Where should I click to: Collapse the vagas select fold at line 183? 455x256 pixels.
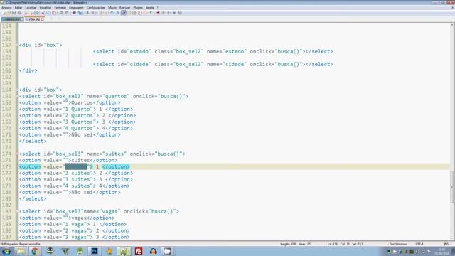click(17, 211)
